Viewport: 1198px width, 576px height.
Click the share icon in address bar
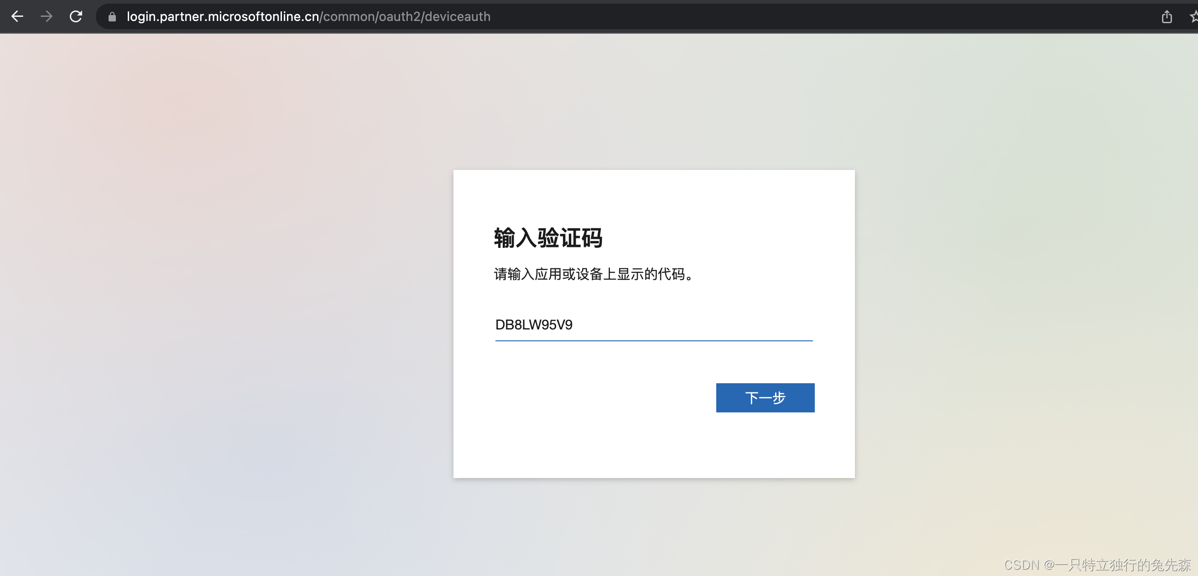(x=1167, y=17)
